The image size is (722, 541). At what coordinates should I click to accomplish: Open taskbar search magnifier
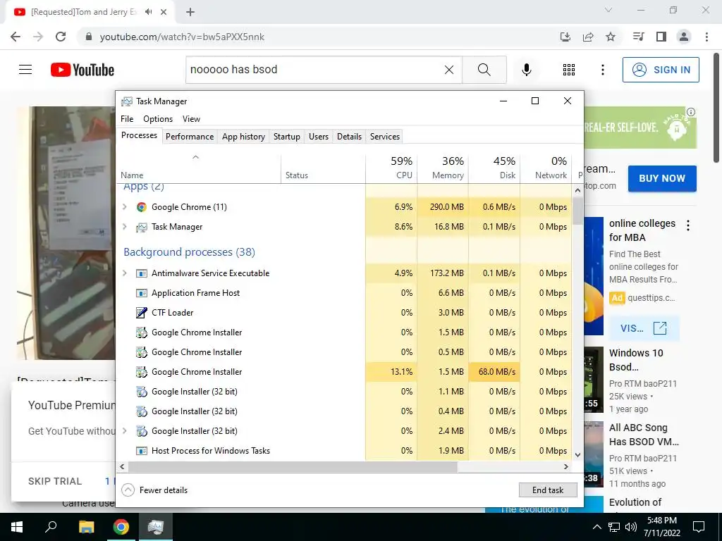(x=51, y=527)
